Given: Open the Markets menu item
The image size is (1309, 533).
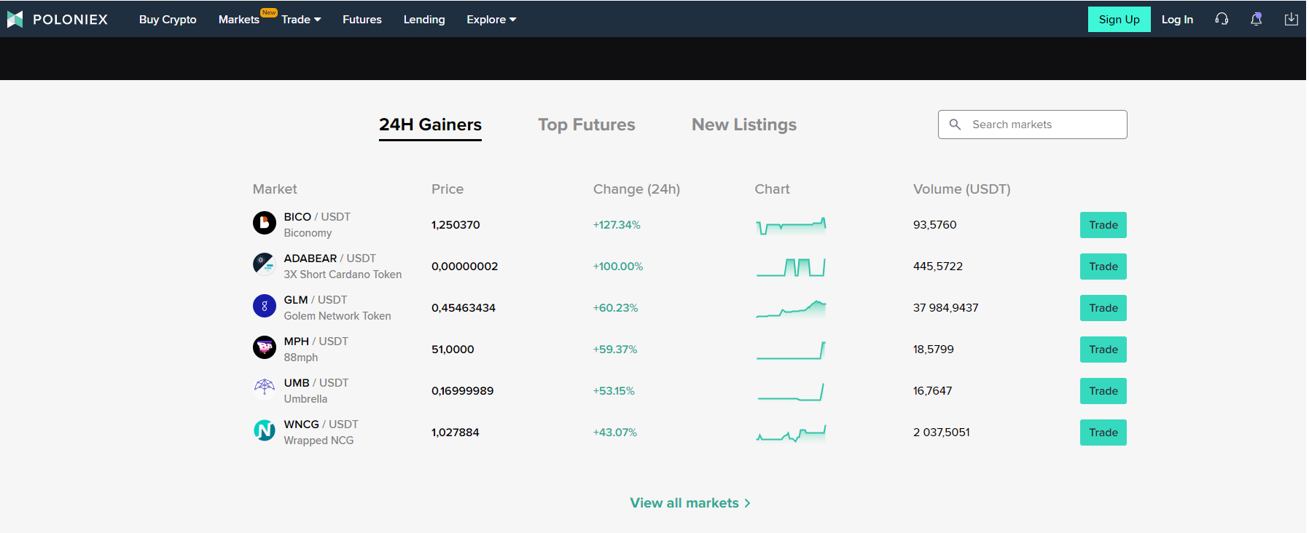Looking at the screenshot, I should pyautogui.click(x=239, y=20).
